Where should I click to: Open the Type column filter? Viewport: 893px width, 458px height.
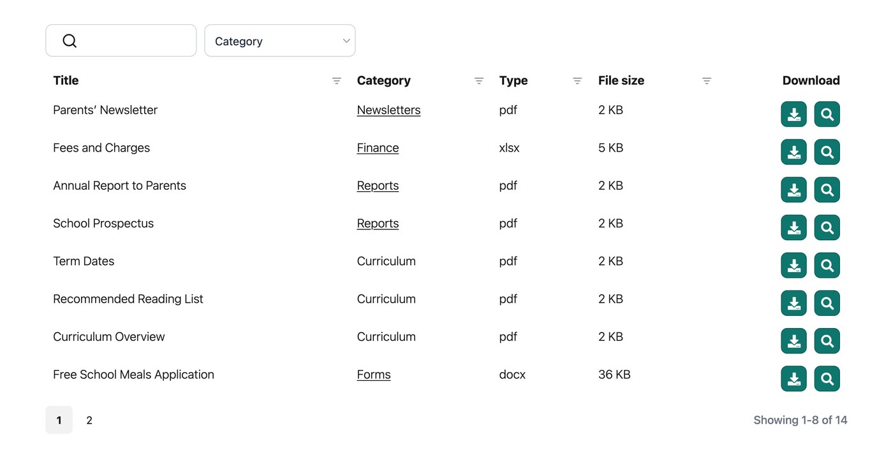[x=577, y=81]
